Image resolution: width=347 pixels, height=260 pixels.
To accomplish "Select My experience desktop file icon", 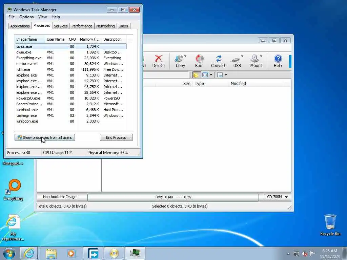I will pyautogui.click(x=13, y=228).
